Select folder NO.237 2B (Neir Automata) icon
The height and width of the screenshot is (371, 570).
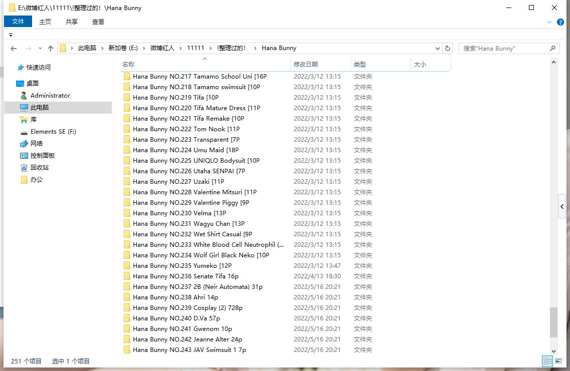point(127,287)
